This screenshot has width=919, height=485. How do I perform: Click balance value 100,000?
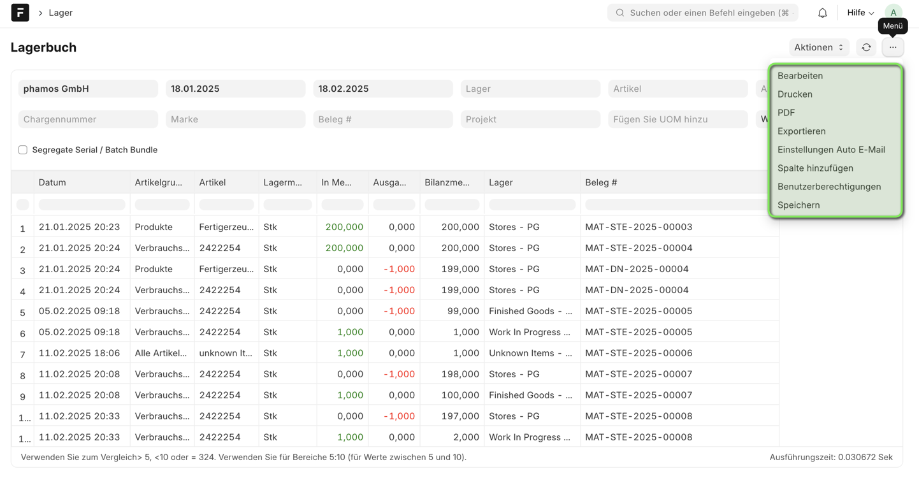click(x=452, y=395)
